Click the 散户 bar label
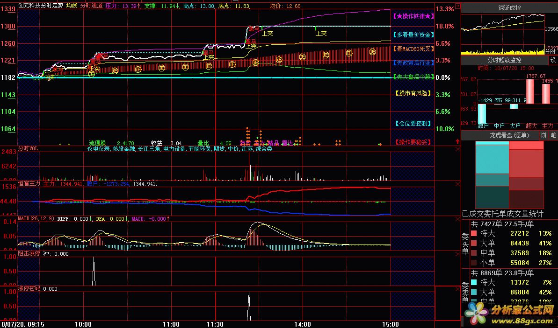The image size is (558, 328). pos(483,126)
